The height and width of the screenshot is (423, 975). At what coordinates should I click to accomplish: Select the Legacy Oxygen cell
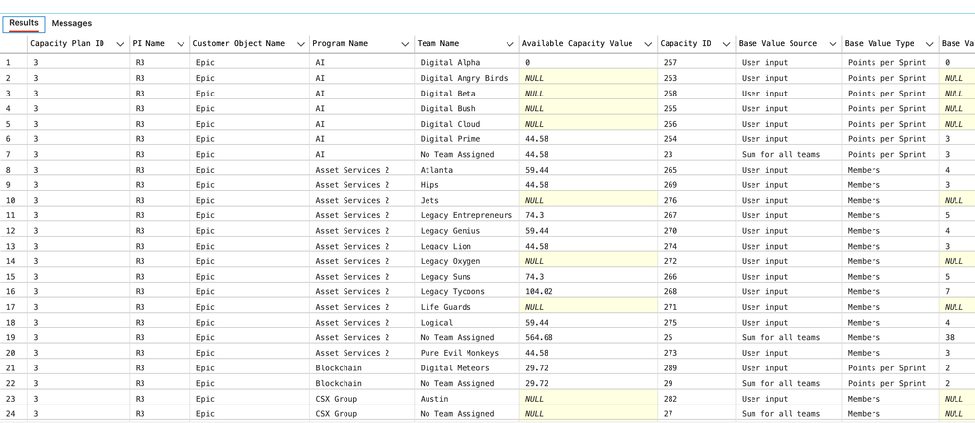(467, 261)
